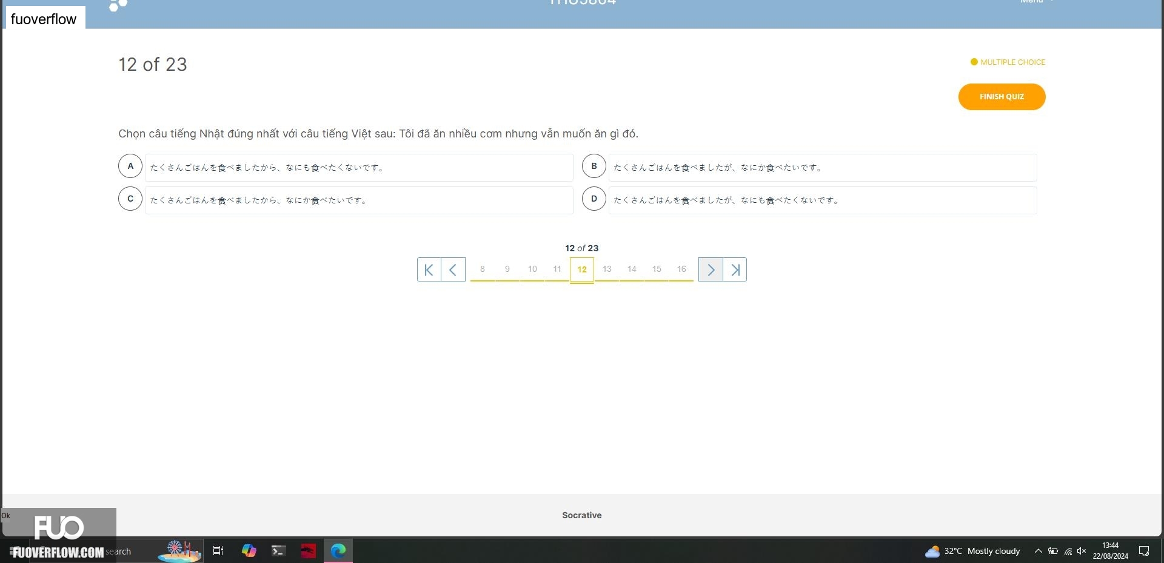The width and height of the screenshot is (1164, 563).
Task: Open question 10 in pagination
Action: point(532,269)
